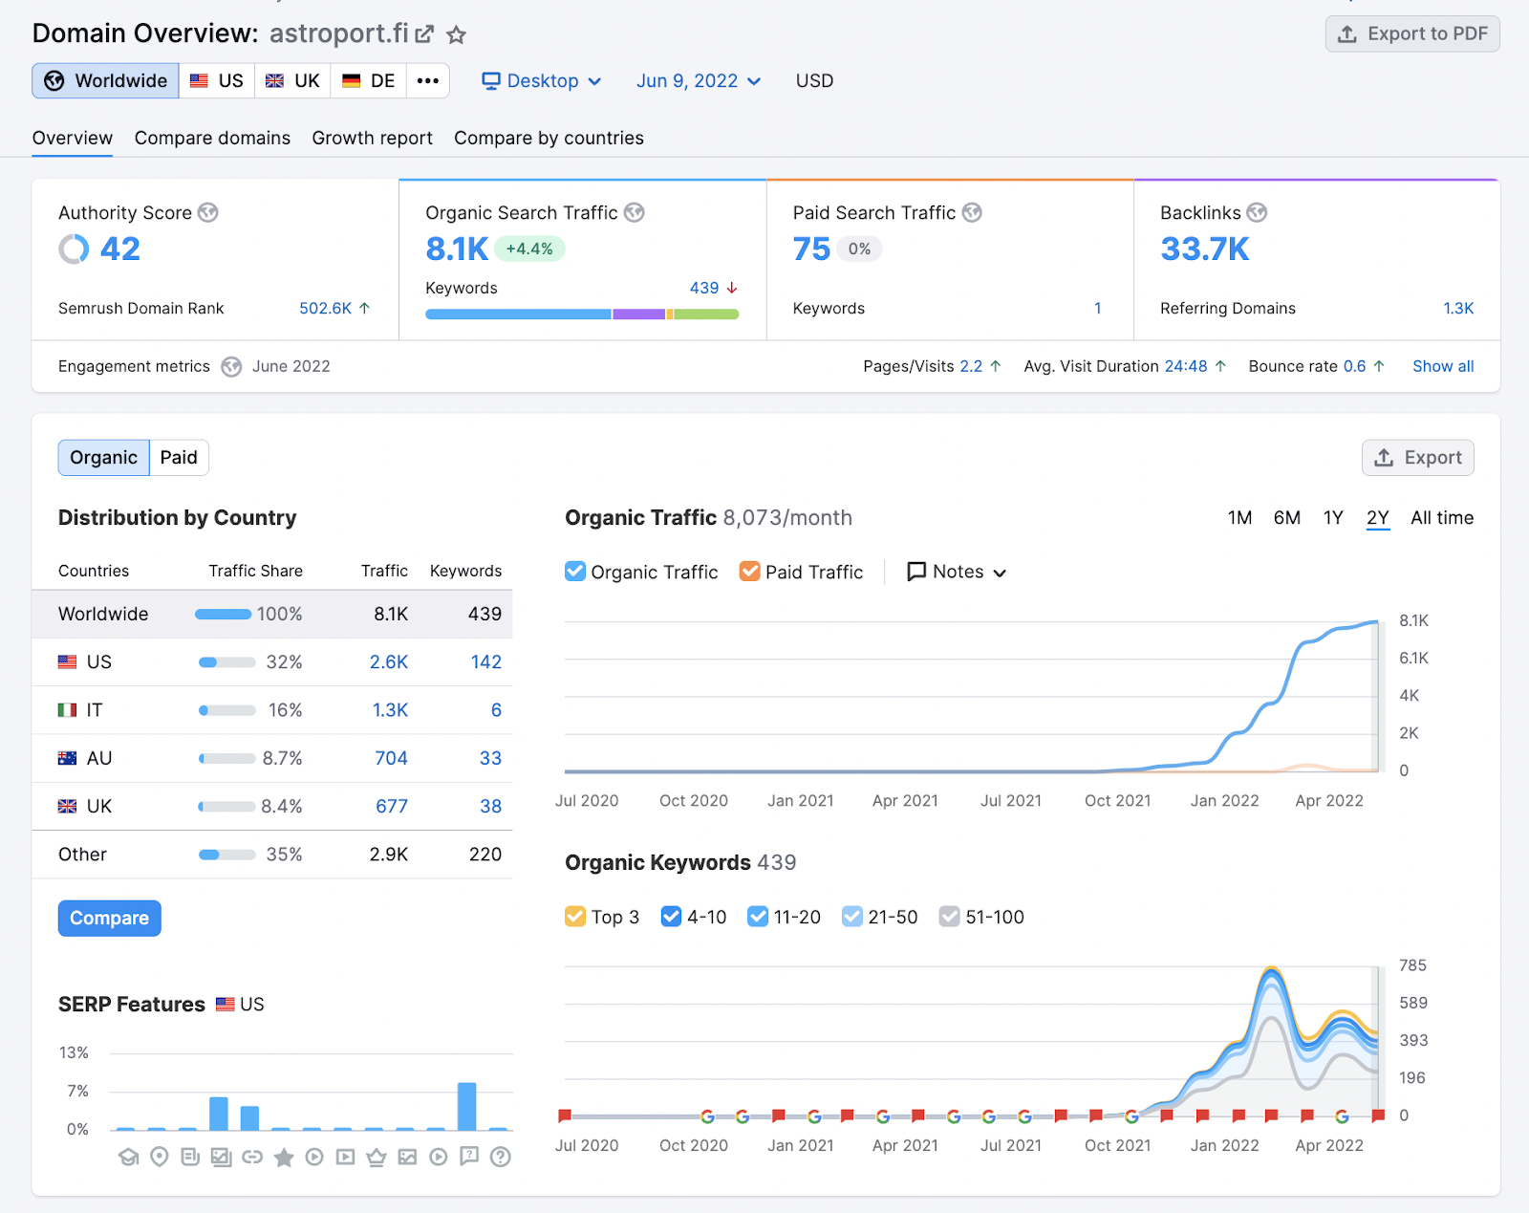Click the link icon in SERP Features
This screenshot has height=1213, width=1529.
(x=252, y=1158)
